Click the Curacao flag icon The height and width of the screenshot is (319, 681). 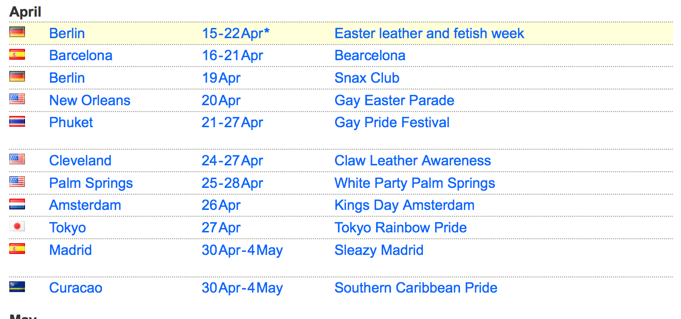pos(17,287)
